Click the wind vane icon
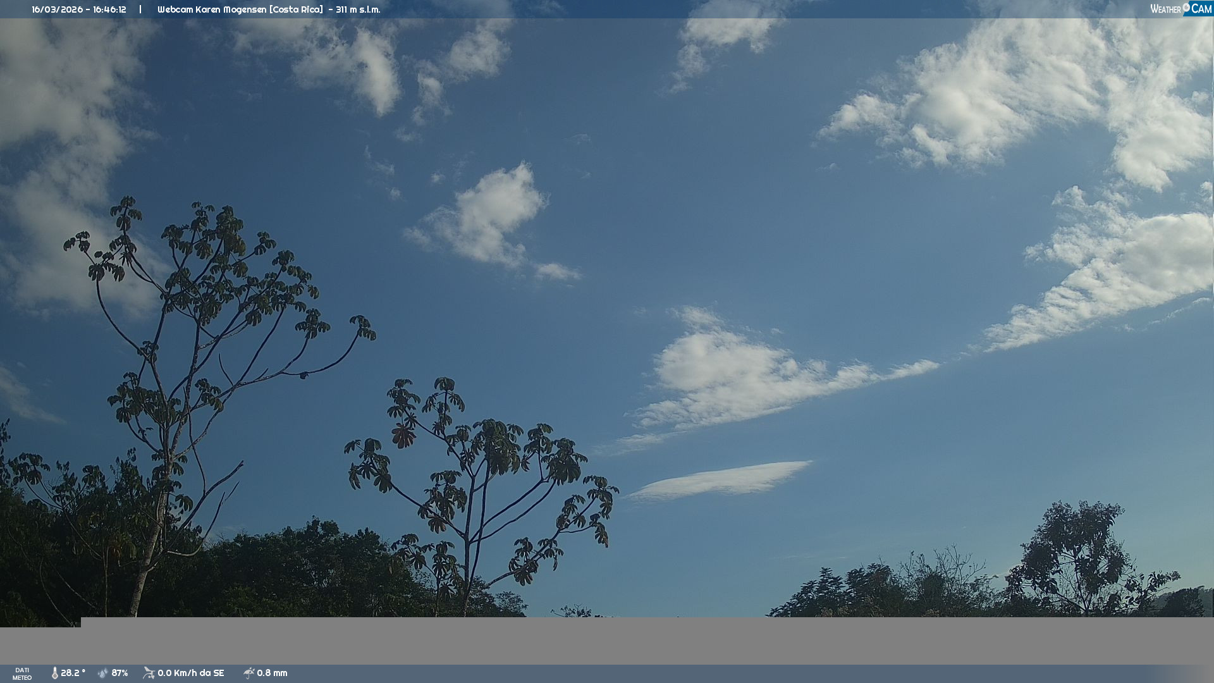 click(x=149, y=673)
